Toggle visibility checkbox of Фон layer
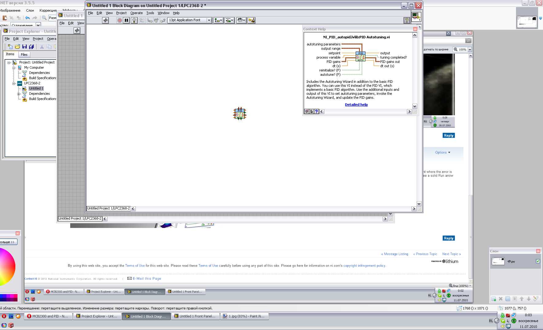Image resolution: width=543 pixels, height=330 pixels. (x=538, y=261)
